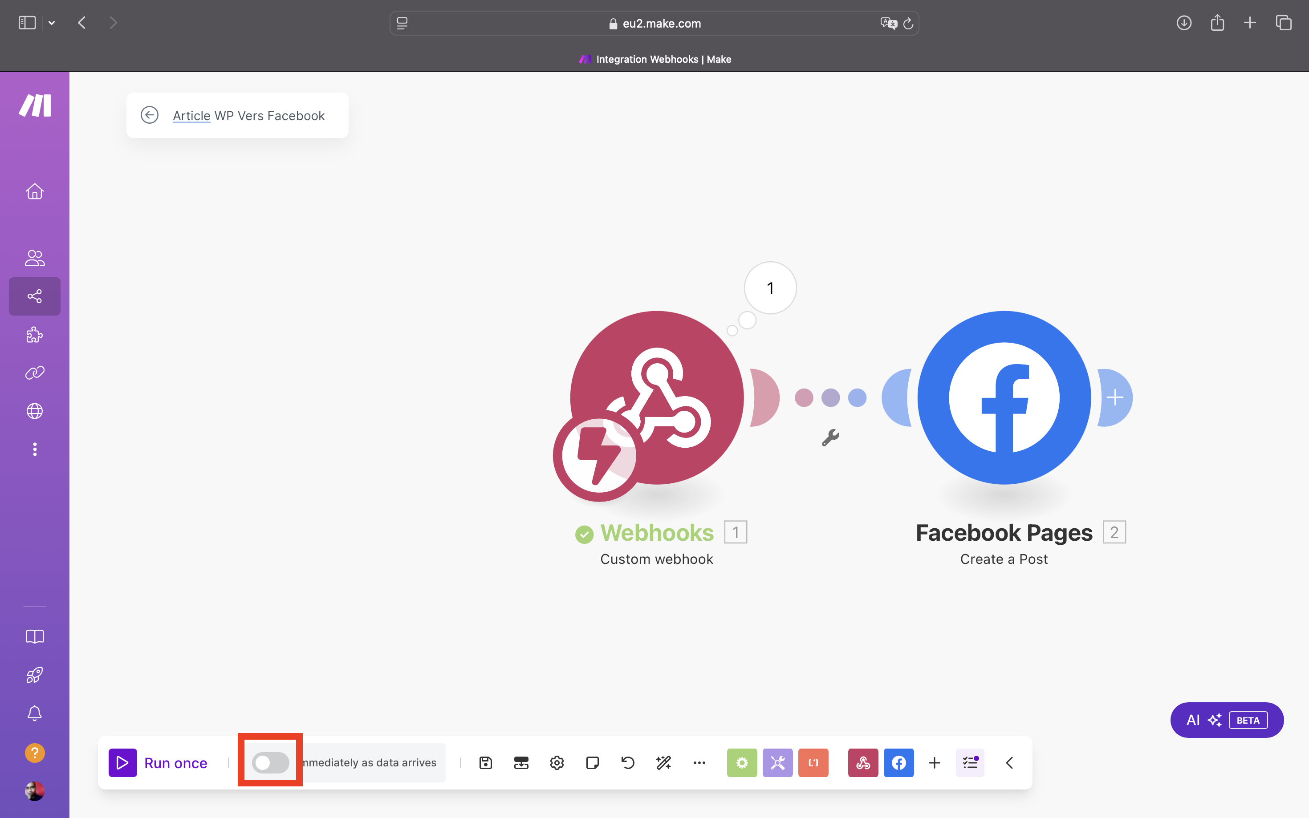Add a note with the notes icon

pyautogui.click(x=593, y=762)
